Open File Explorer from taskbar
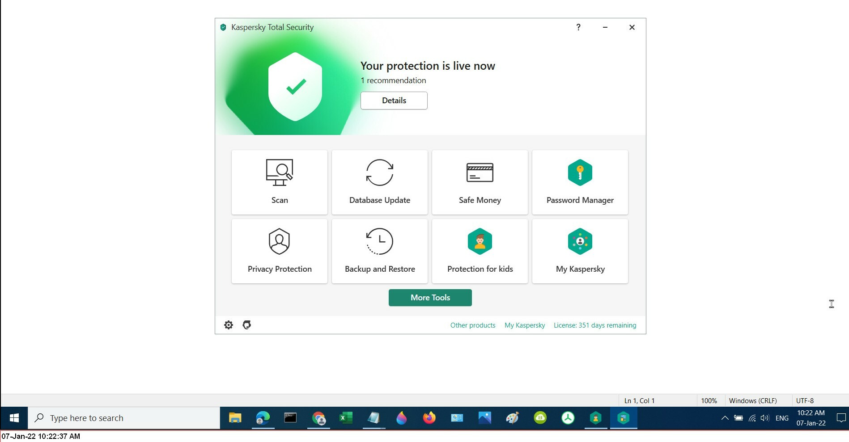 pyautogui.click(x=235, y=418)
